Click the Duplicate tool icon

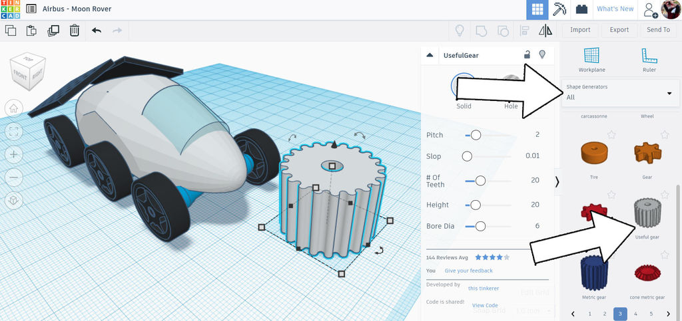click(53, 31)
